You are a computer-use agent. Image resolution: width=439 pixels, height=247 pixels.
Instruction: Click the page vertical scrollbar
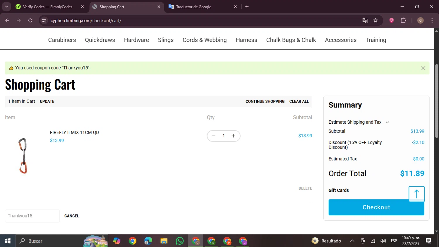(437, 101)
